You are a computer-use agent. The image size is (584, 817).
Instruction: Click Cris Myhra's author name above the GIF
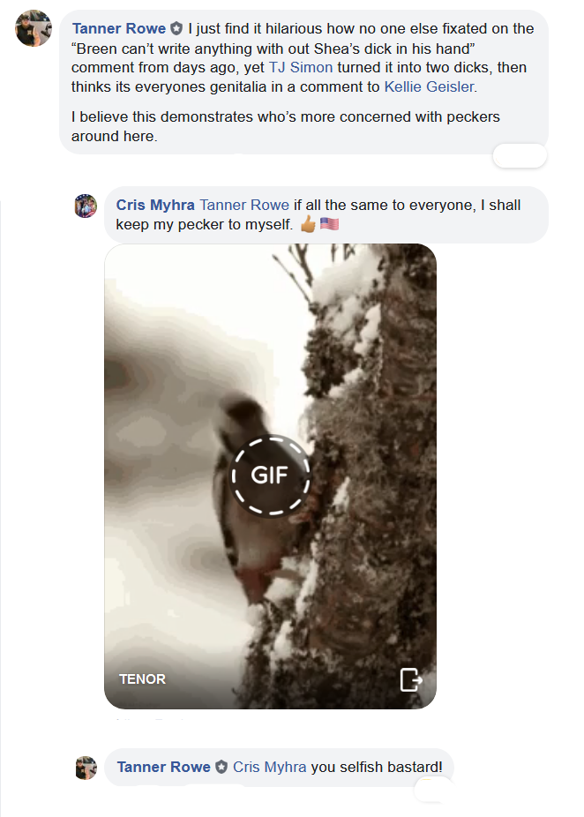(155, 205)
